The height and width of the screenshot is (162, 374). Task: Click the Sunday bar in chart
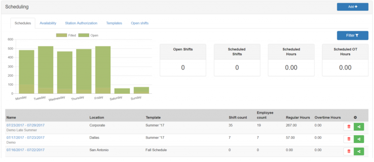click(x=141, y=90)
